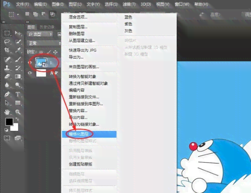This screenshot has width=251, height=193.
Task: Open the 图像(I) menu
Action: (x=58, y=4)
